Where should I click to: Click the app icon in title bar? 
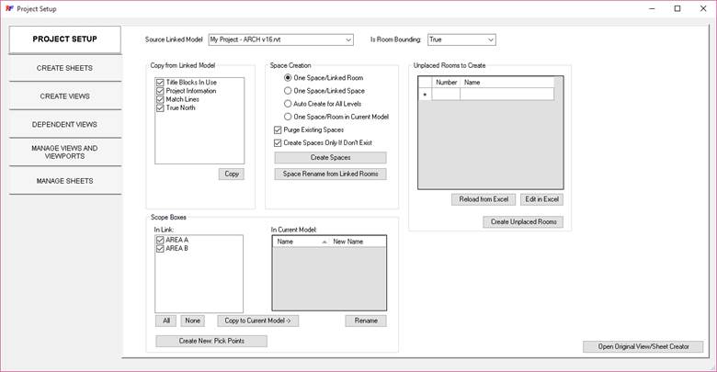point(8,8)
